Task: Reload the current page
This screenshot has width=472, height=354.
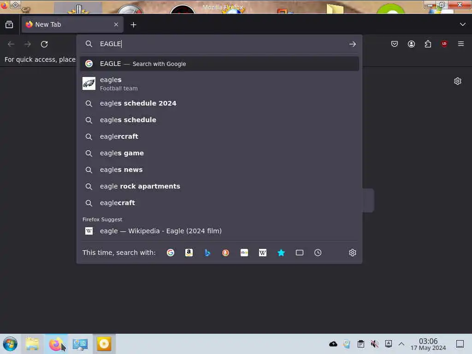Action: (44, 44)
